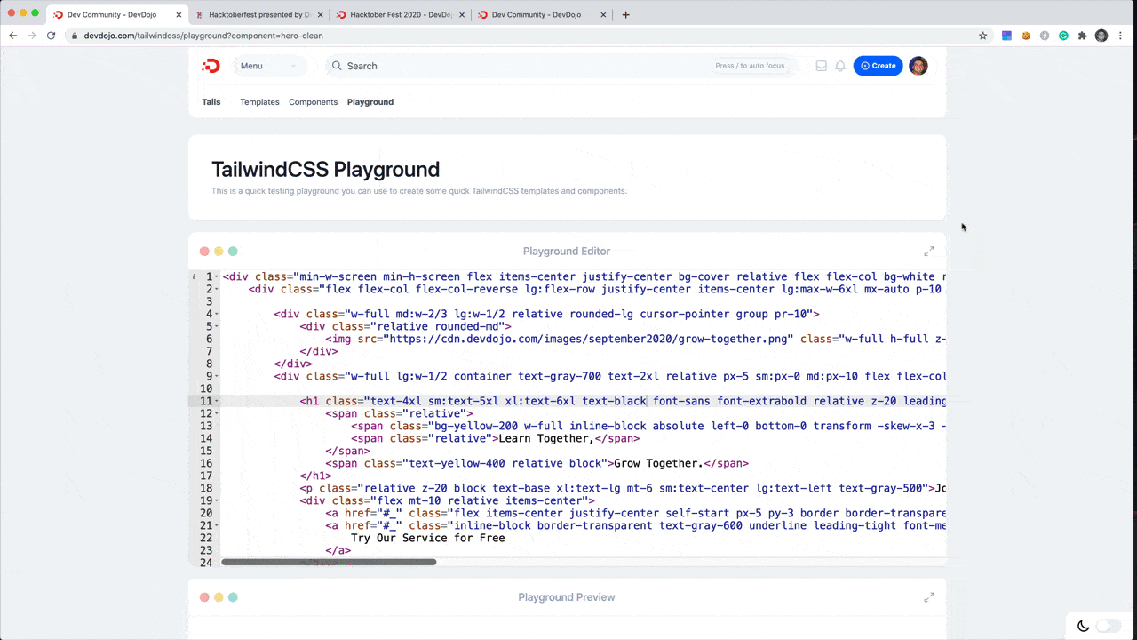Open the Chrome profile avatar
Image resolution: width=1137 pixels, height=640 pixels.
point(1101,36)
